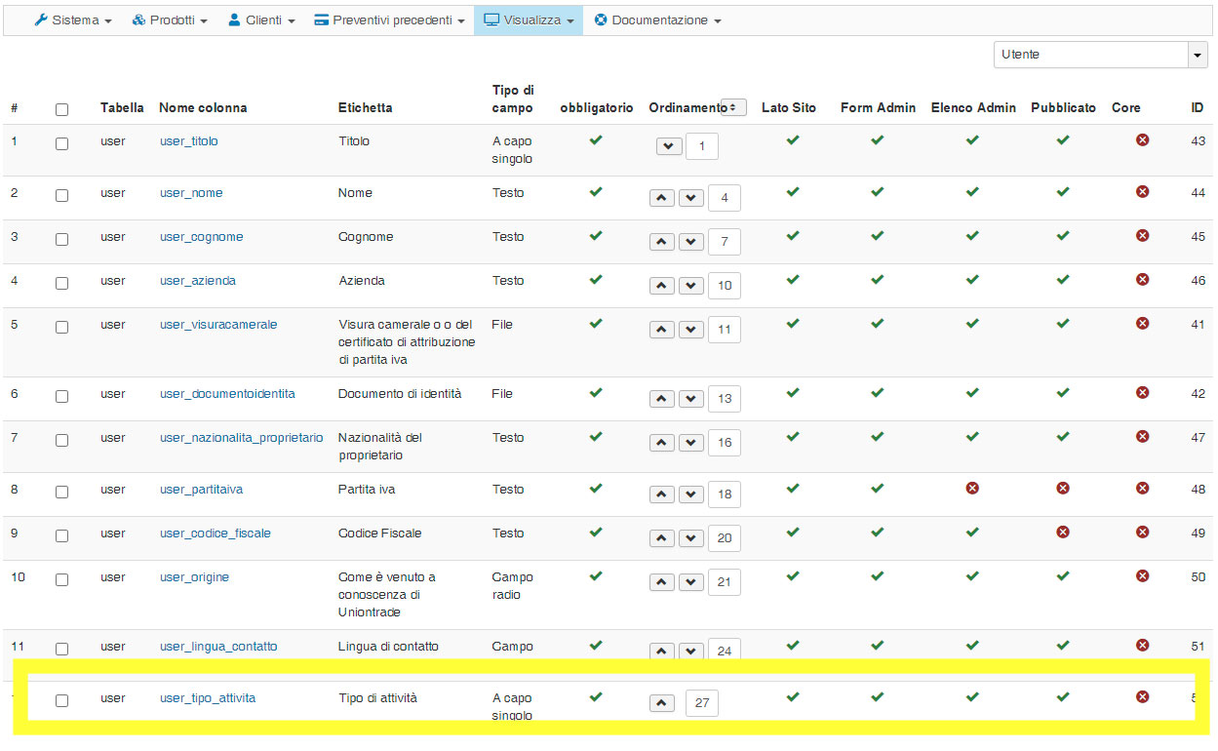Sort by the Ordinamento column header
The image size is (1218, 751).
(688, 107)
